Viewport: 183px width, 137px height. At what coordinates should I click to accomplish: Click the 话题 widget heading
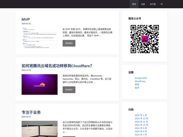point(131,72)
